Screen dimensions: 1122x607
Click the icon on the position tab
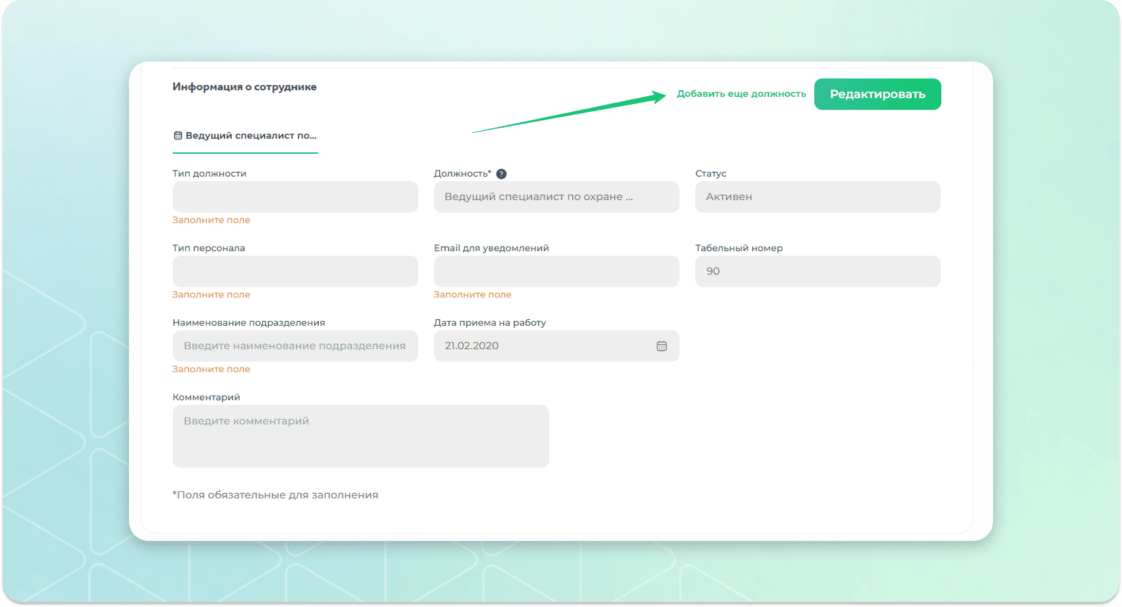(177, 136)
